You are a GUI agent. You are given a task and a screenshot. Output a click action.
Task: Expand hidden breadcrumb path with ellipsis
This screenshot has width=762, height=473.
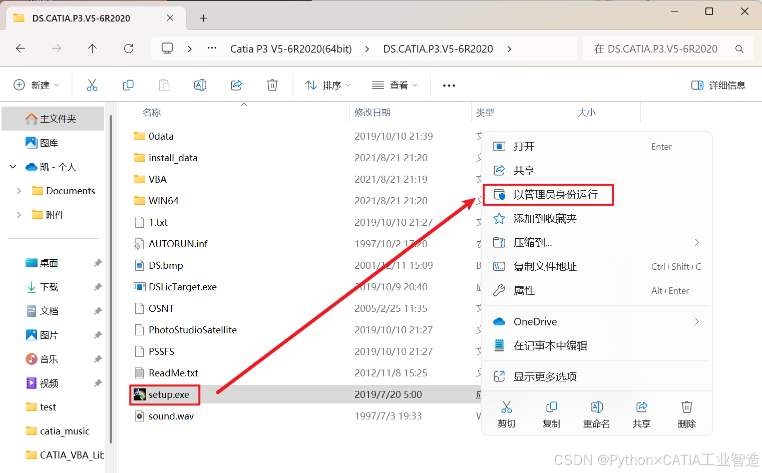point(212,49)
